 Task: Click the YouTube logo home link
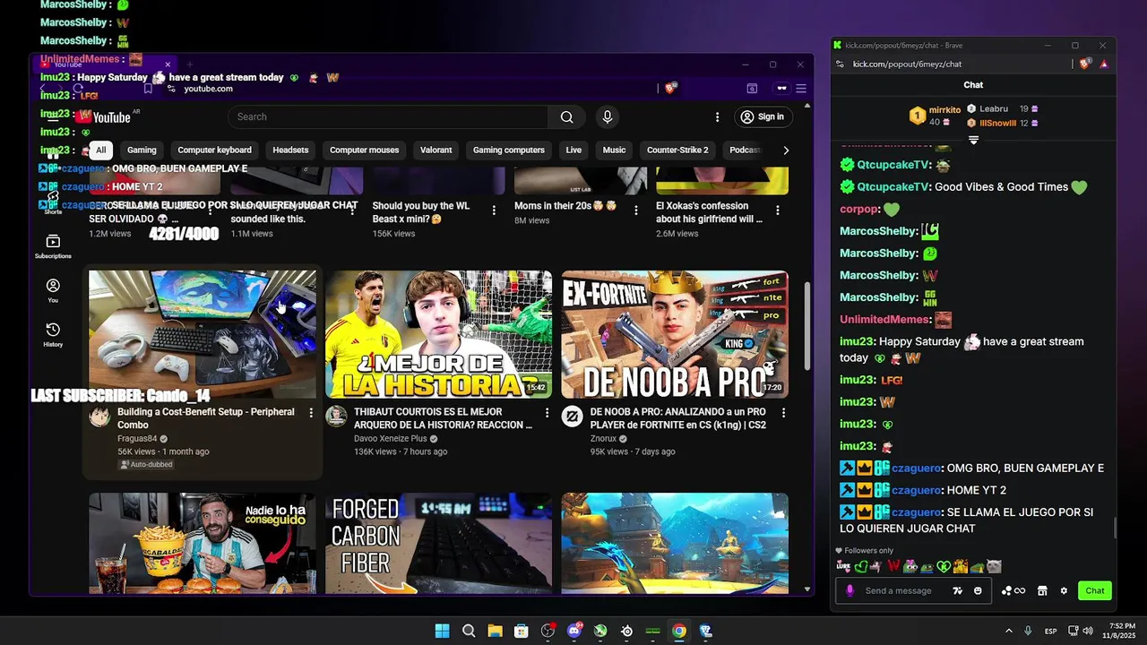tap(105, 116)
